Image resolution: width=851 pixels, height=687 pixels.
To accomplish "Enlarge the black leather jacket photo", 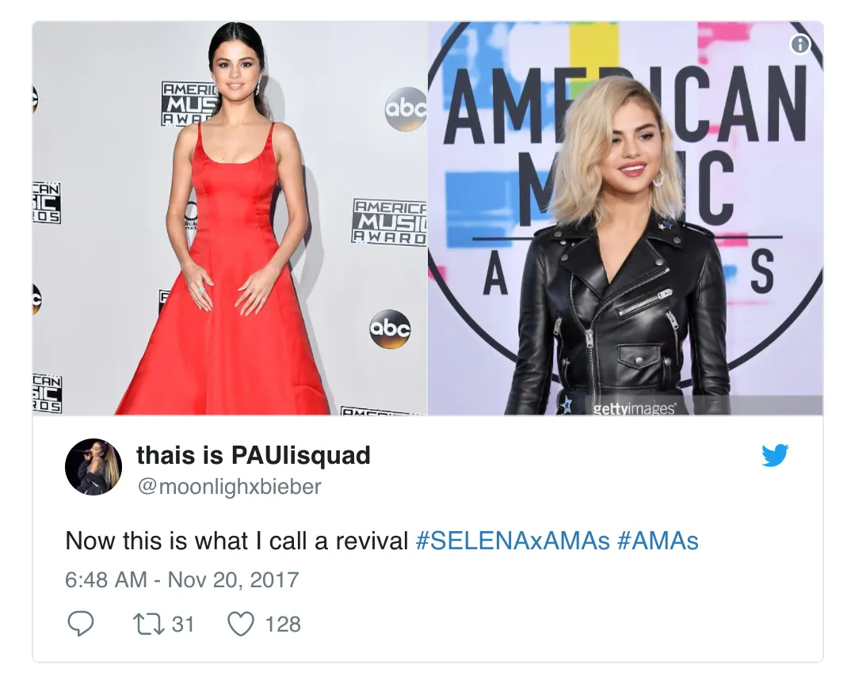I will coord(625,218).
